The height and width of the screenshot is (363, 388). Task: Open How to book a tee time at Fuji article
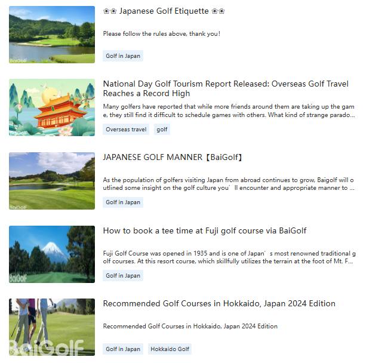pyautogui.click(x=204, y=230)
